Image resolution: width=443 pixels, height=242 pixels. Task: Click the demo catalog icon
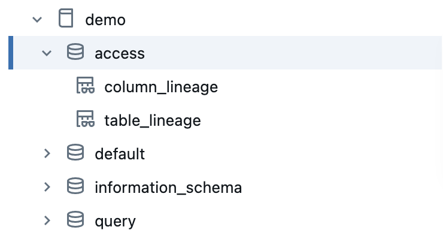pyautogui.click(x=66, y=20)
